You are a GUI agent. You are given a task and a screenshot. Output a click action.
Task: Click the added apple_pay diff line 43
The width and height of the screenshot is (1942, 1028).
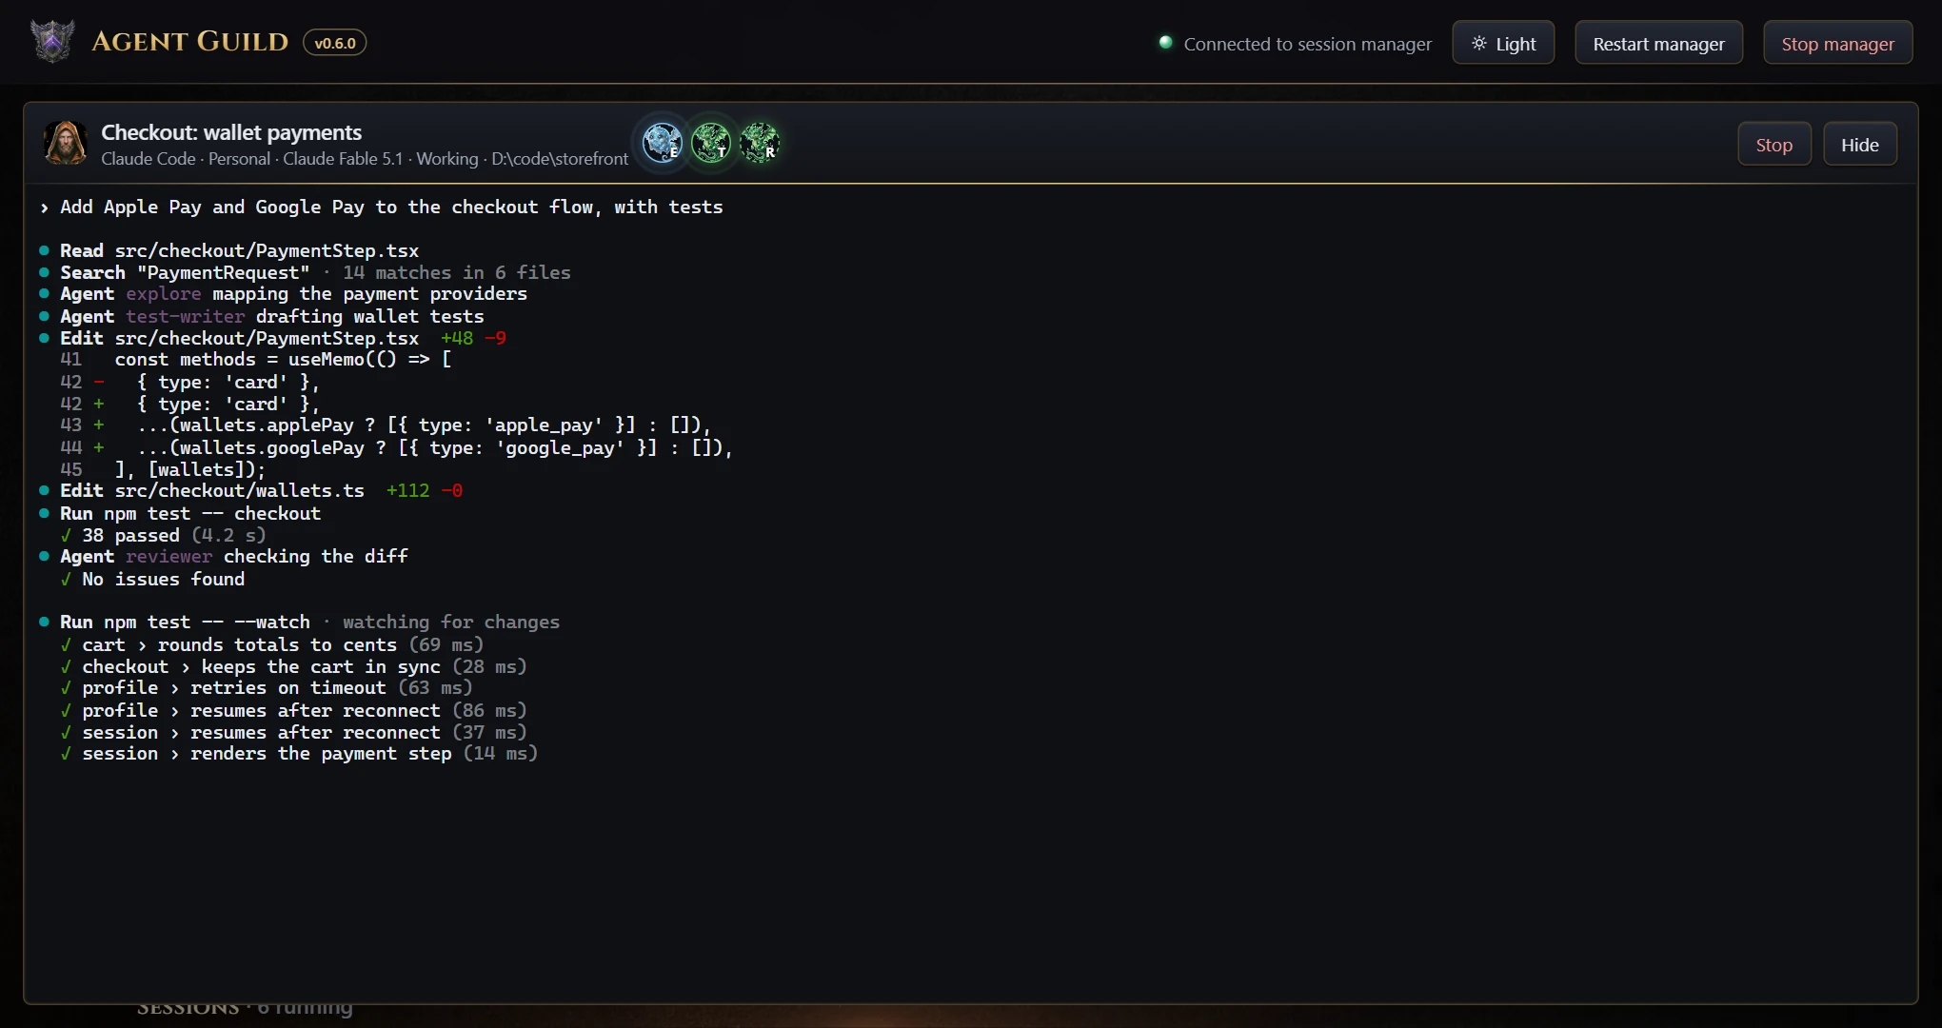(x=386, y=425)
